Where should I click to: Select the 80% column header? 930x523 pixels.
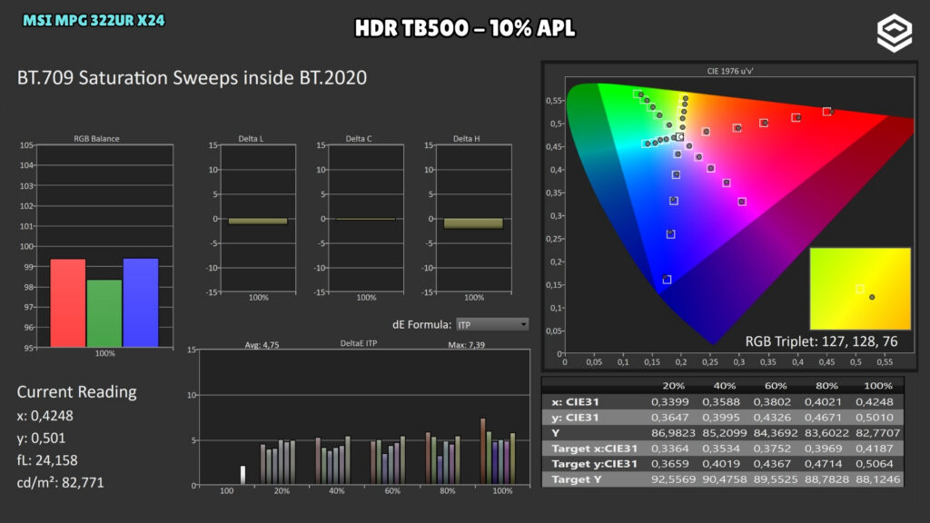[826, 385]
